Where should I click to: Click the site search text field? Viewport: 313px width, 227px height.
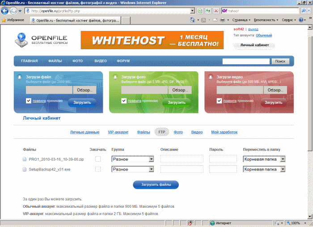coord(246,61)
